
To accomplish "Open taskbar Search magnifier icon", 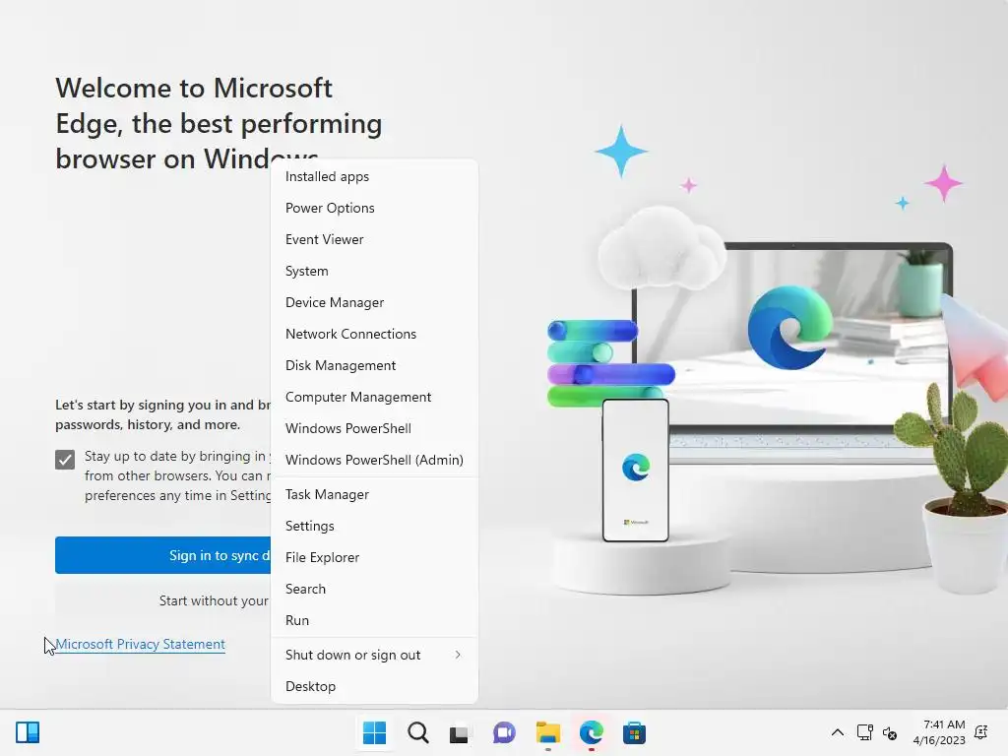I will 417,732.
